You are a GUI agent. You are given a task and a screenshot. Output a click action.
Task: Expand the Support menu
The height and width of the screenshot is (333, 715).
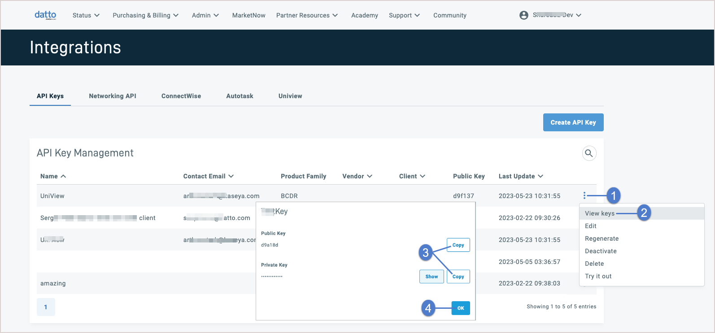pyautogui.click(x=405, y=15)
